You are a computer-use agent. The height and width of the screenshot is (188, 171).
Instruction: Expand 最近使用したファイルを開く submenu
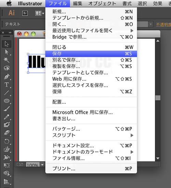(91, 31)
